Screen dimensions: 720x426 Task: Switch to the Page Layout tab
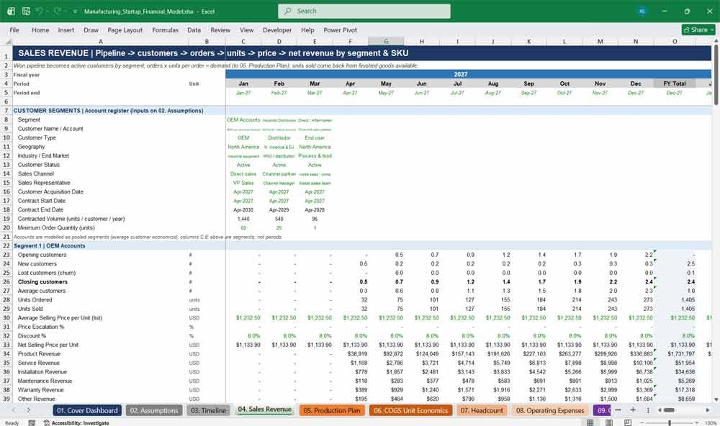(125, 30)
